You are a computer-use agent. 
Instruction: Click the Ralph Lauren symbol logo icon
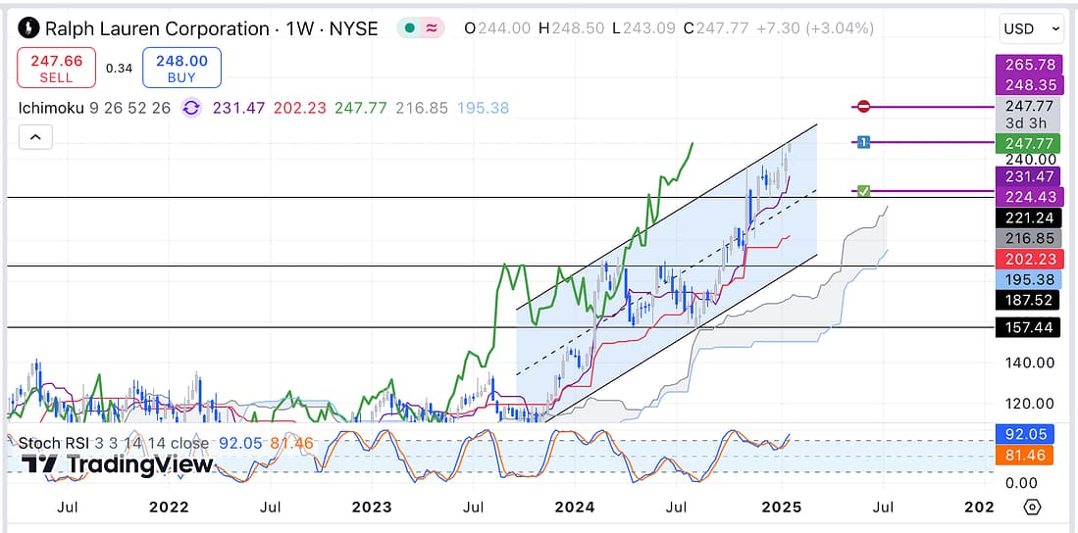pos(29,28)
